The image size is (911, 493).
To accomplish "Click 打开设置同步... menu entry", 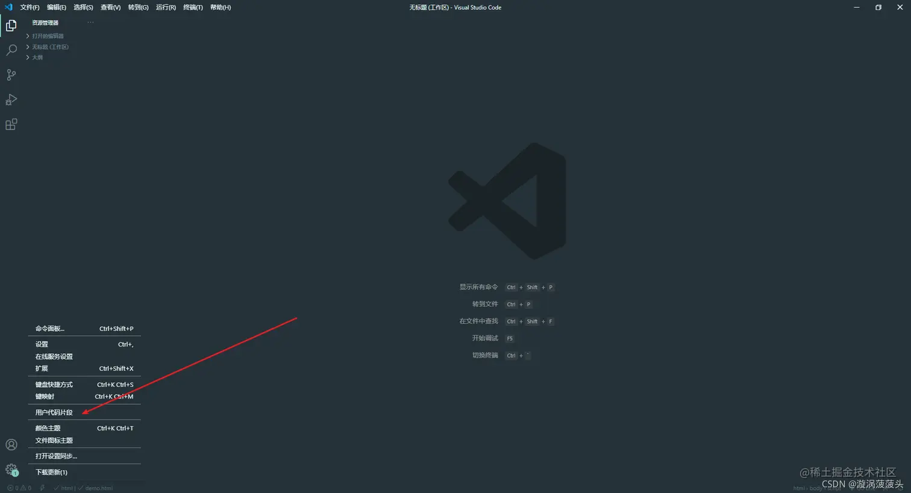I will 84,456.
